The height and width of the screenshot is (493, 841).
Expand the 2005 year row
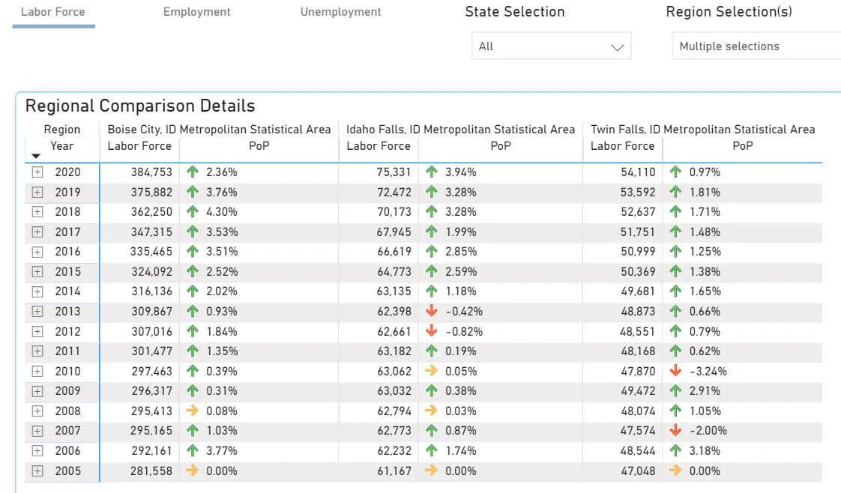click(37, 471)
